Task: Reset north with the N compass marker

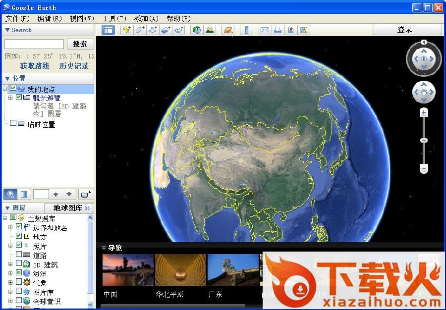Action: point(424,42)
